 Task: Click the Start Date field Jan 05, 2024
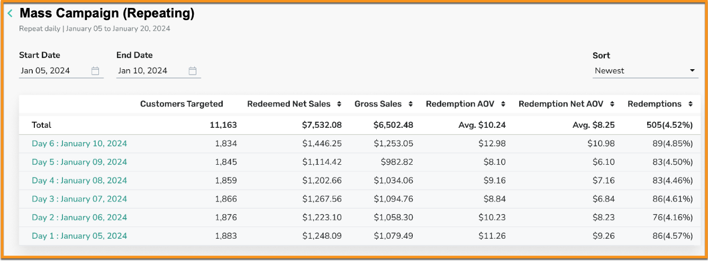point(61,71)
